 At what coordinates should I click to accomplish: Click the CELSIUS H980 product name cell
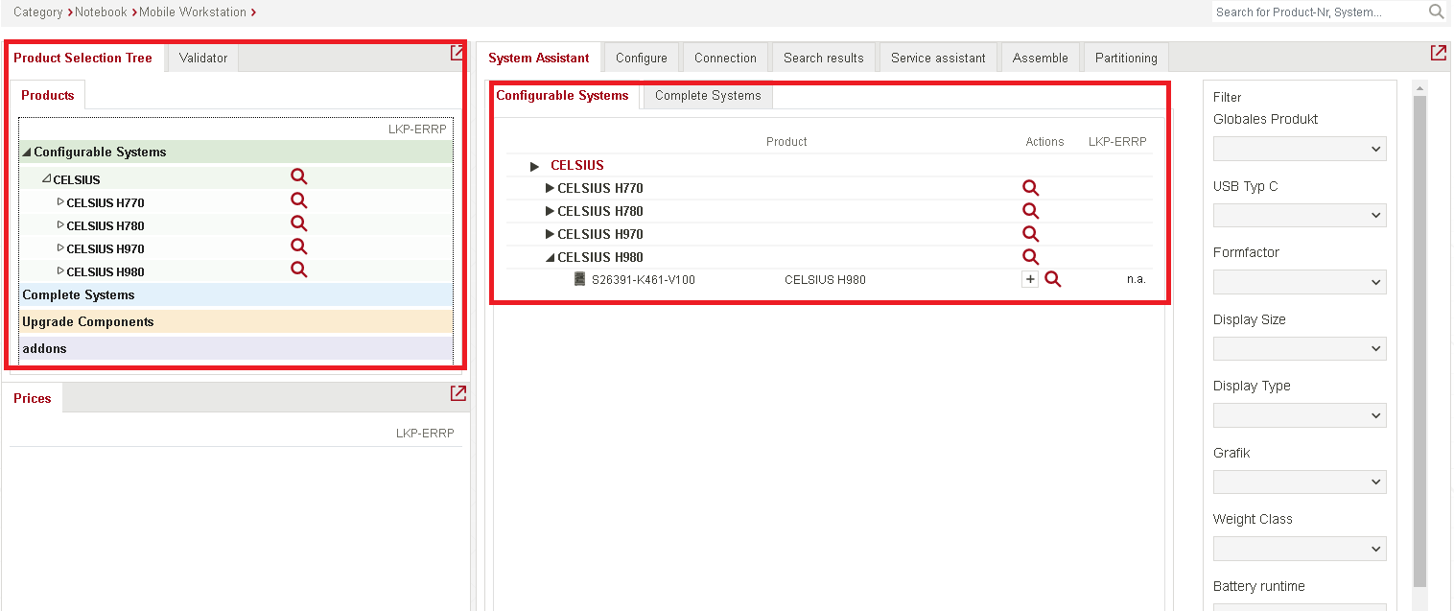825,280
